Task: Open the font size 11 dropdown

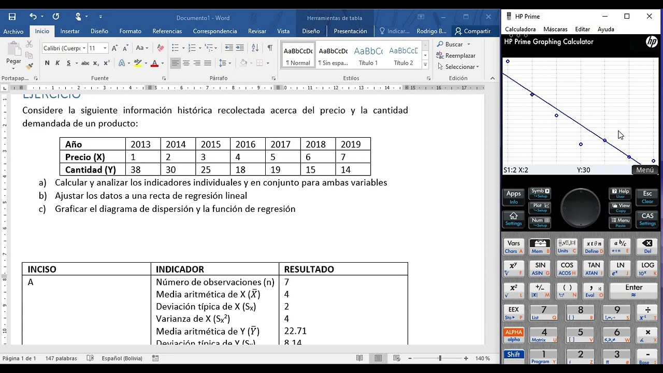Action: click(105, 48)
